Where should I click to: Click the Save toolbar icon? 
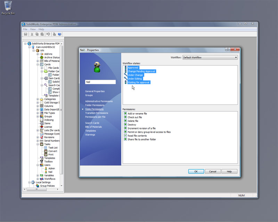(26, 34)
